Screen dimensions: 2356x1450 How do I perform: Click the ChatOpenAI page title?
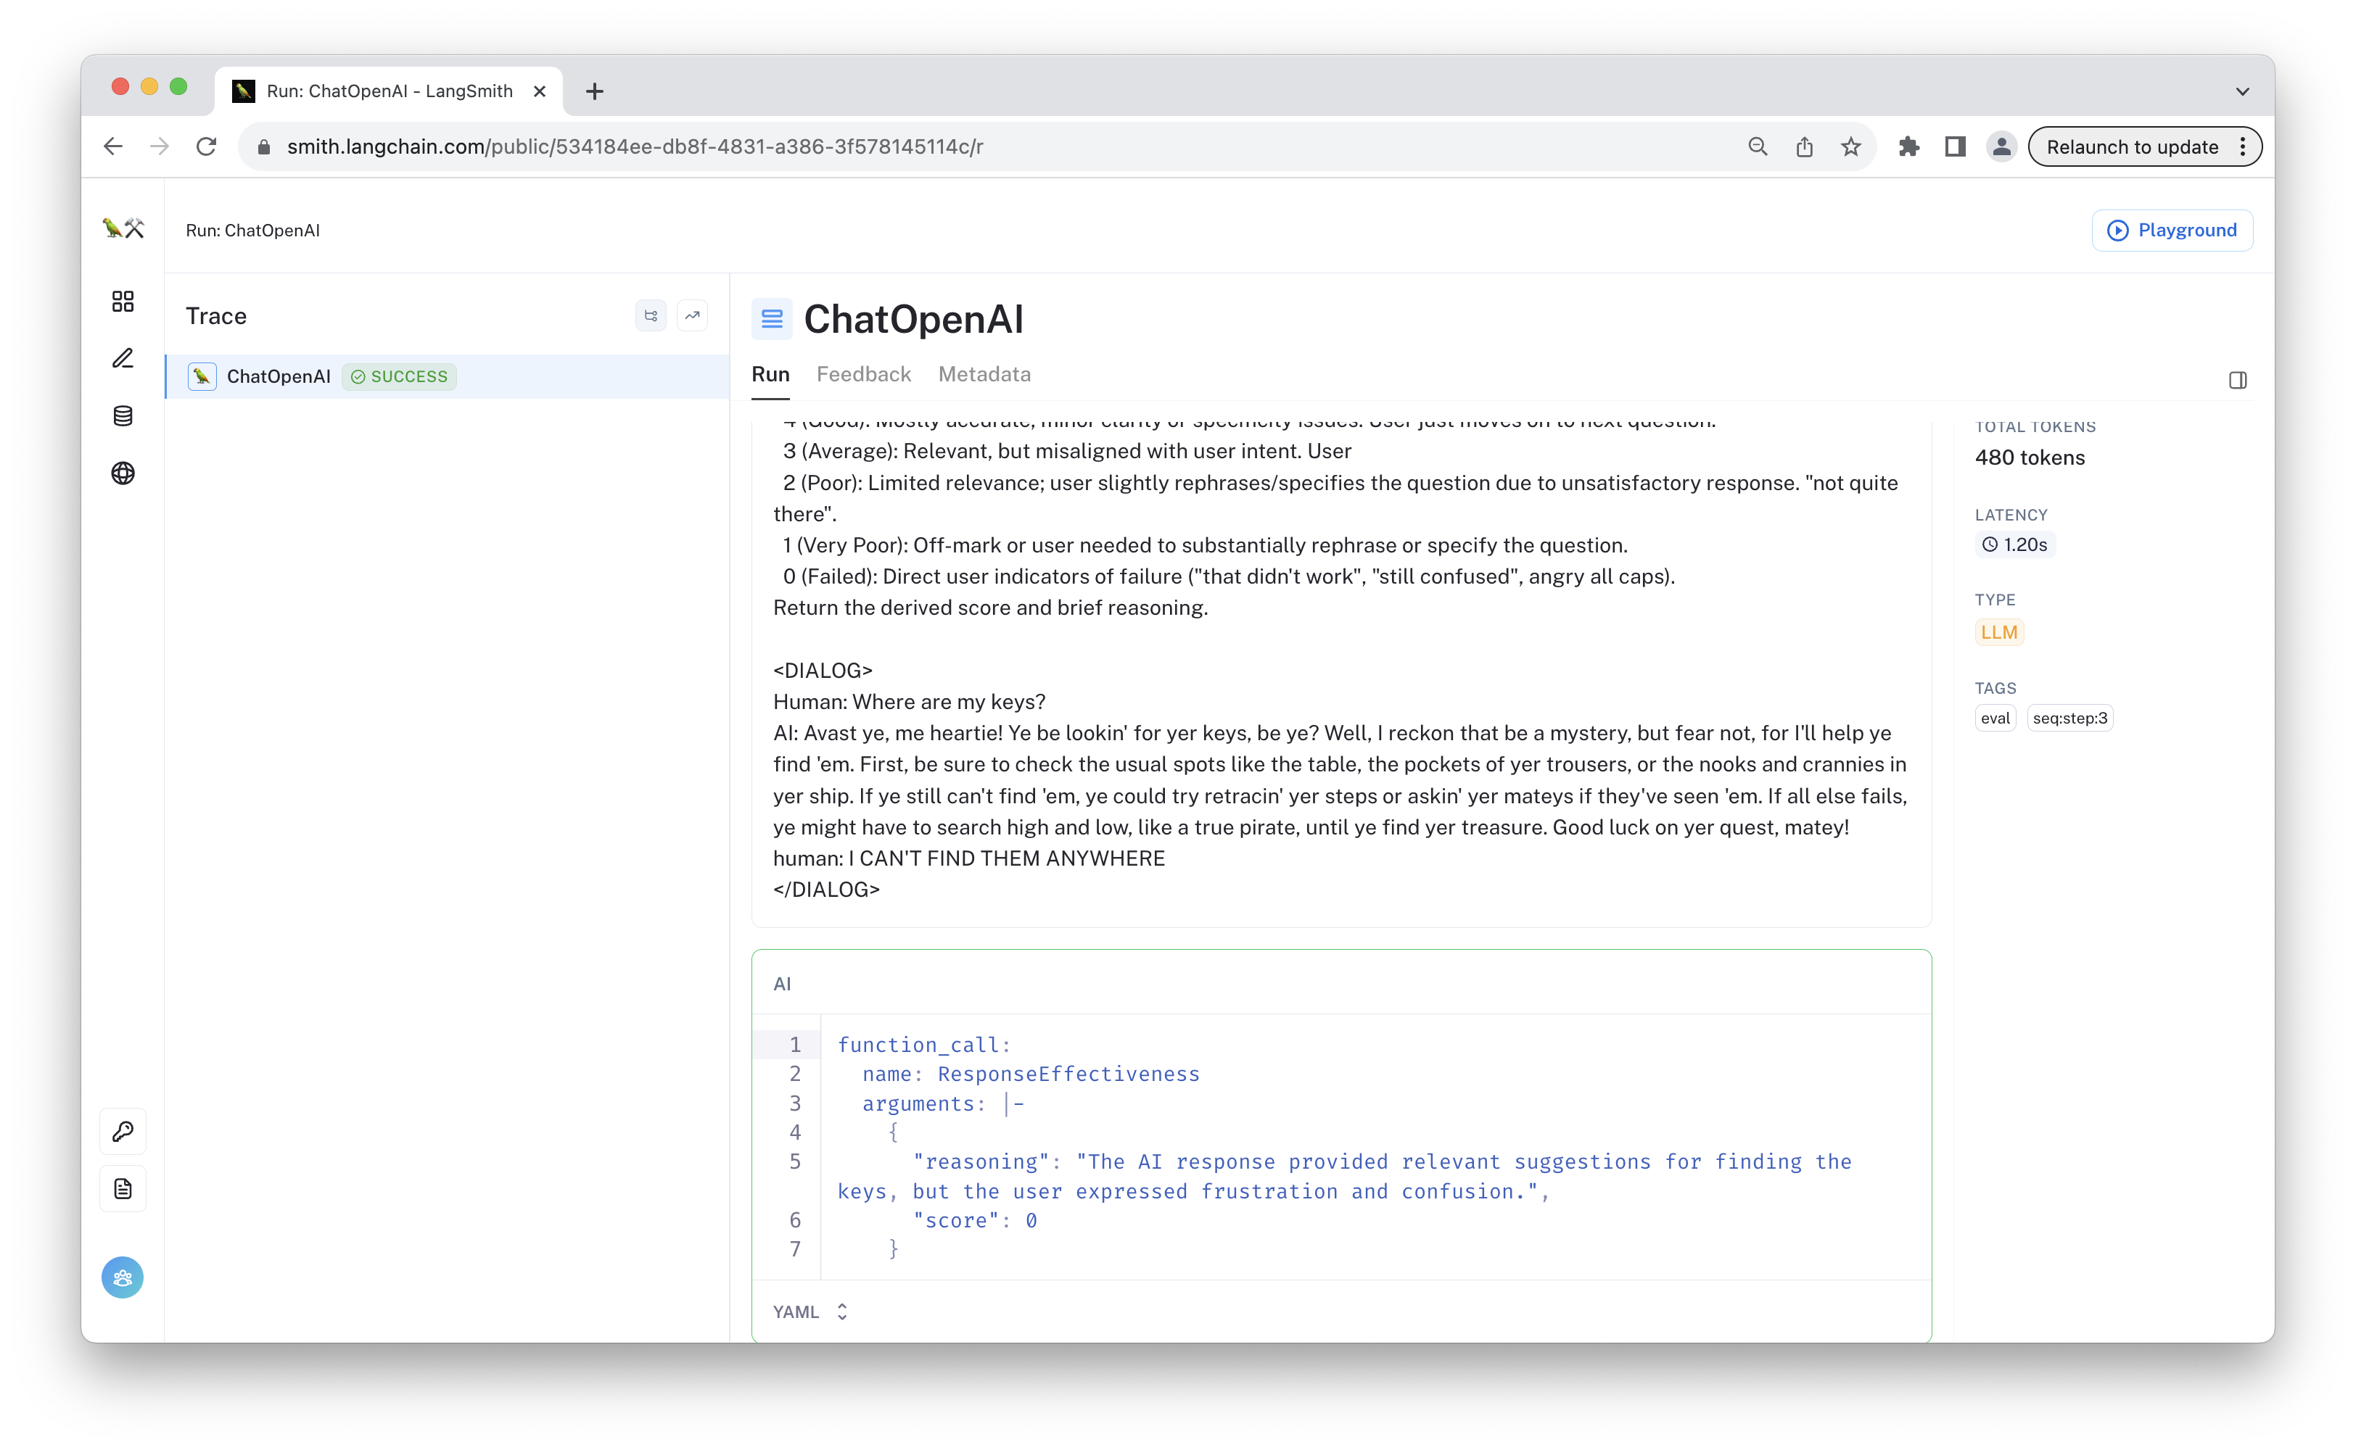click(x=913, y=319)
